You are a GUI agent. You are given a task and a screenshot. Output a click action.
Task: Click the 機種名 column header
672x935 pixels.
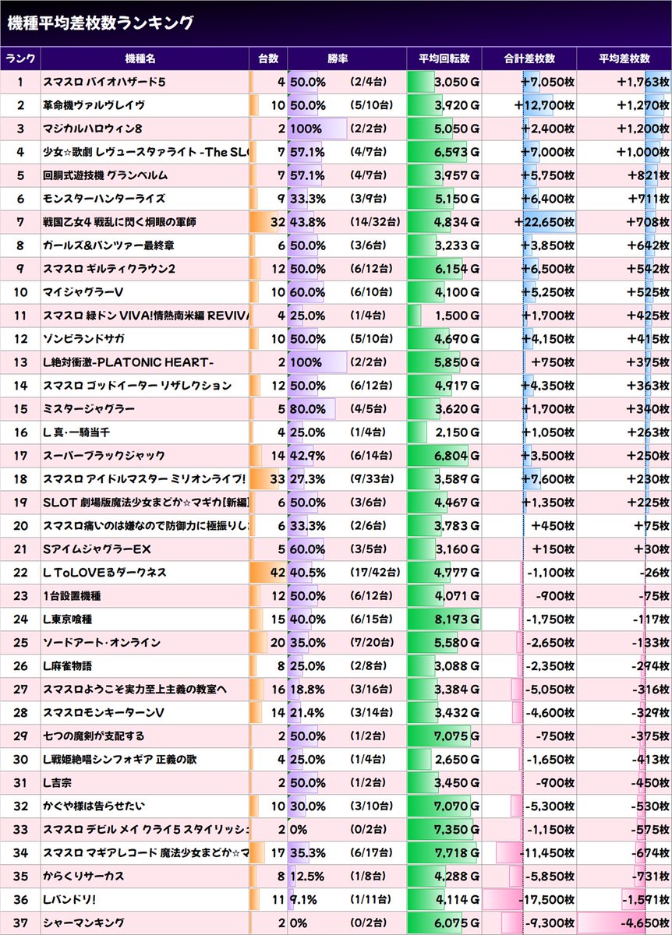coord(140,59)
